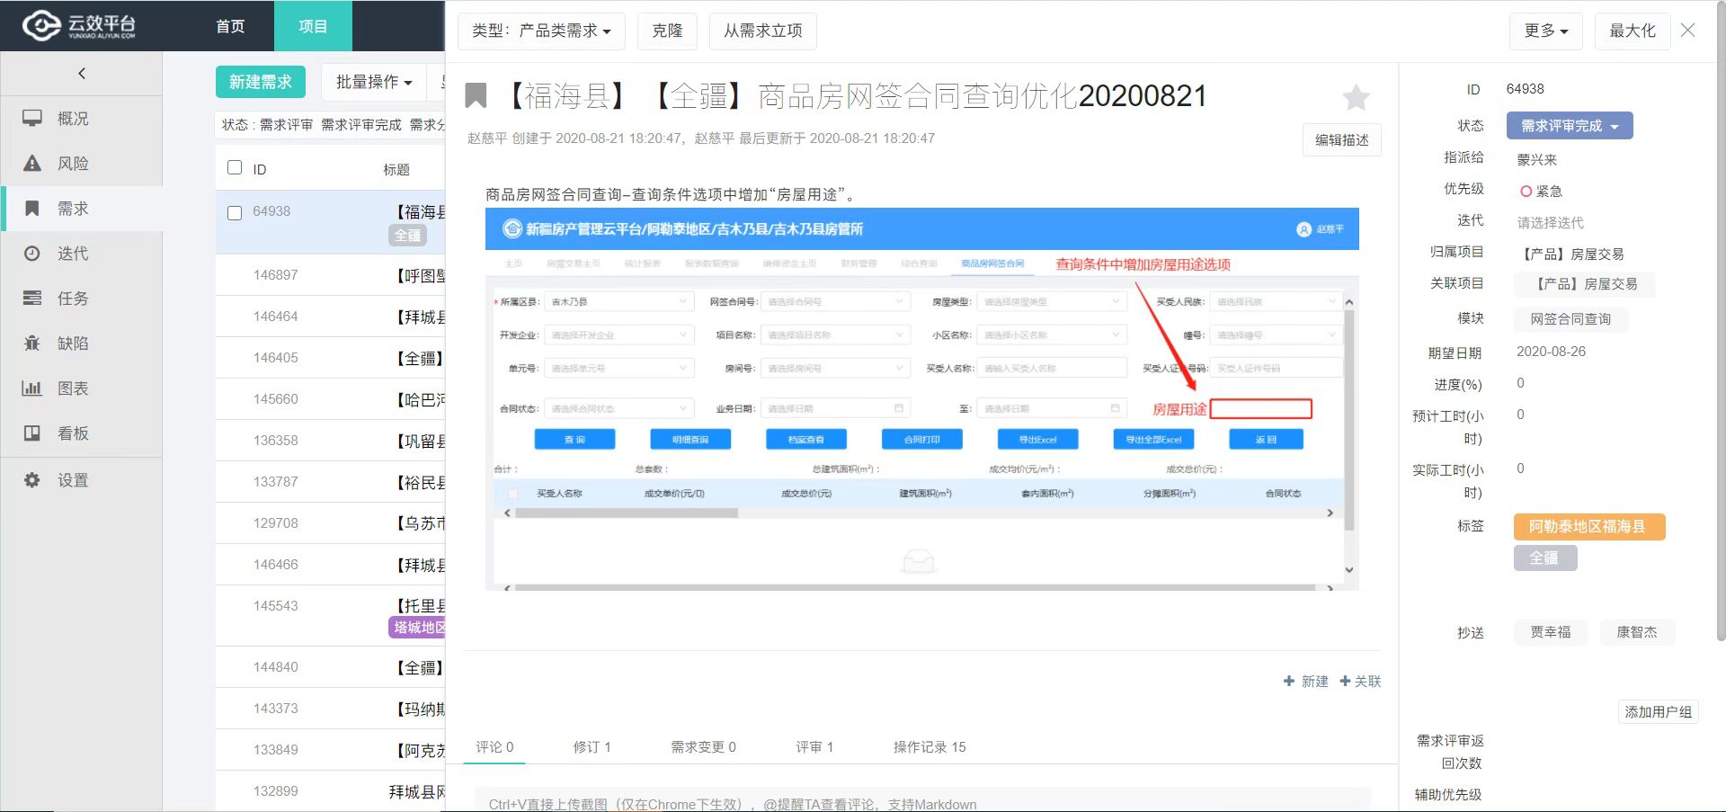Click the embedded requirement screenshot image

tap(921, 399)
